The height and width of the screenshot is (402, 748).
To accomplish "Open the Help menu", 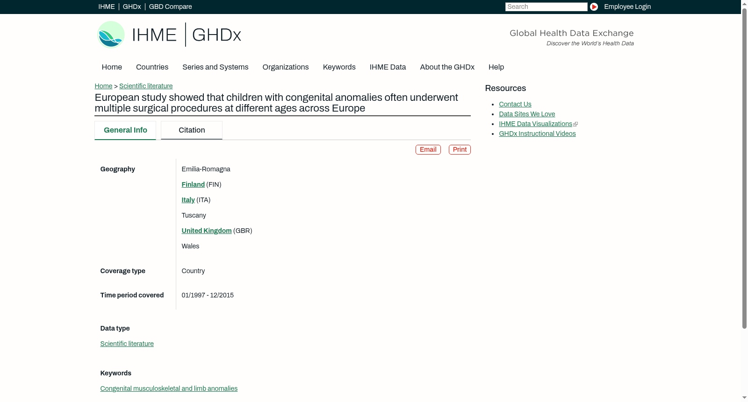I will tap(496, 67).
